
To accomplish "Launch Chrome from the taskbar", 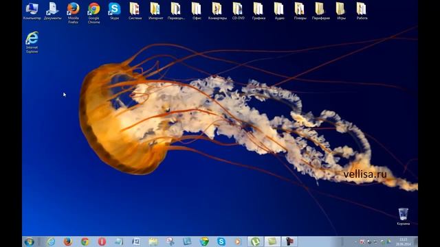I will coord(85,242).
